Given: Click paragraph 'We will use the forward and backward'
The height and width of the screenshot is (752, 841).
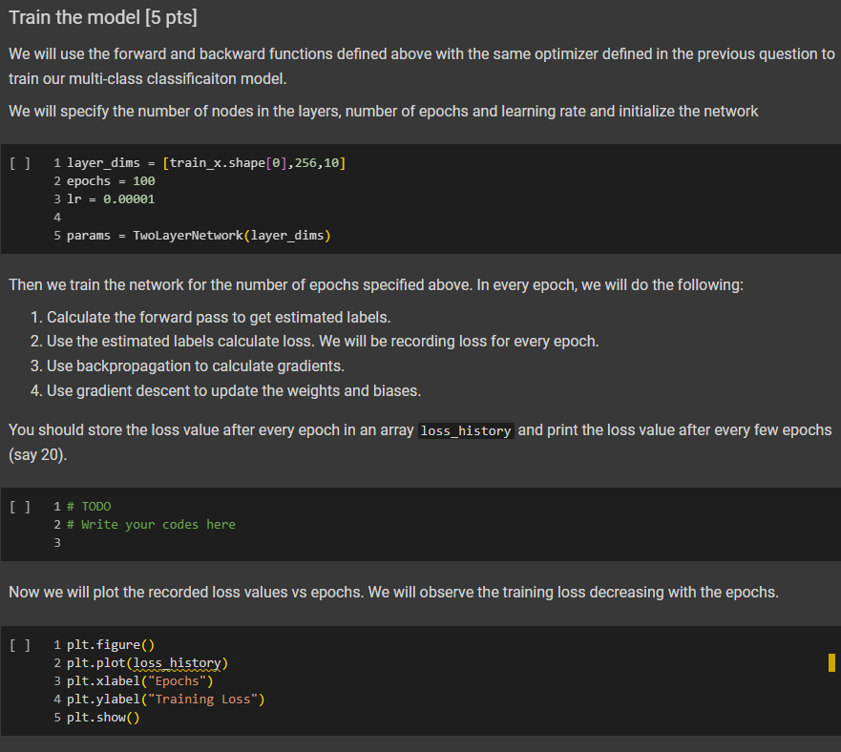Looking at the screenshot, I should pos(422,67).
